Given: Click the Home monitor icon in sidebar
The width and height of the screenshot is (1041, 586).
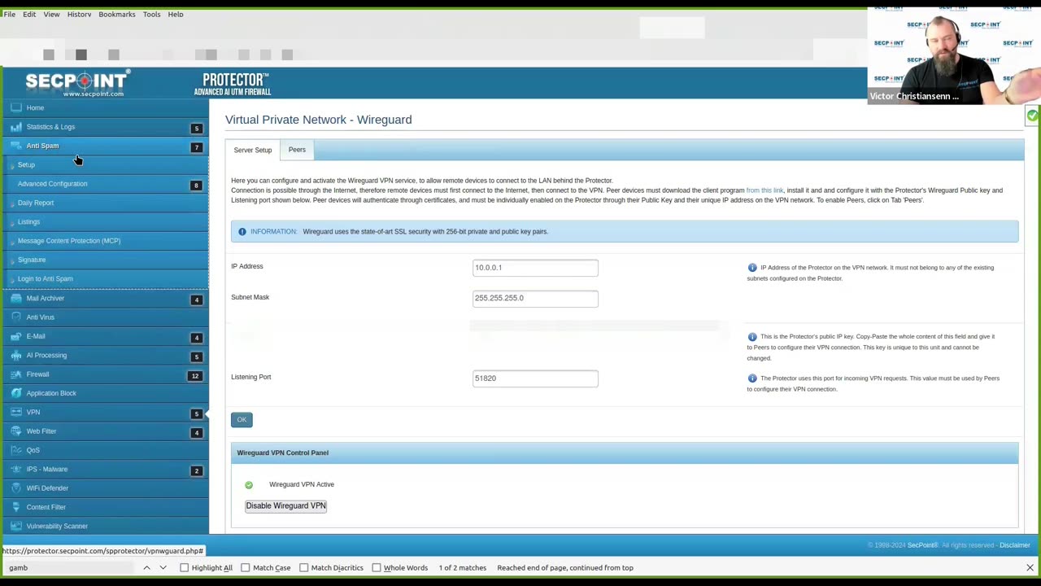Looking at the screenshot, I should coord(16,107).
